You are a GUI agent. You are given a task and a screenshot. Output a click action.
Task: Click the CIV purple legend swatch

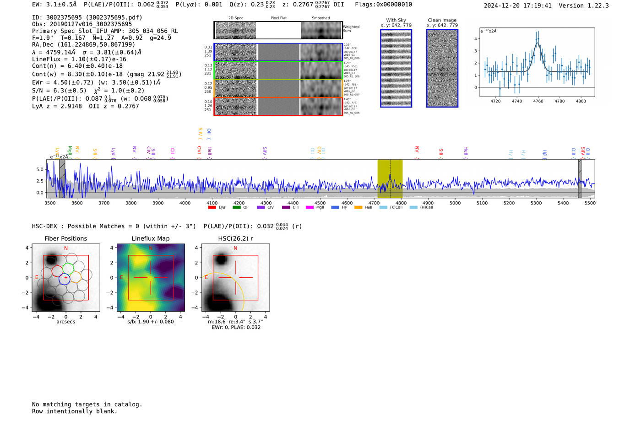(261, 208)
